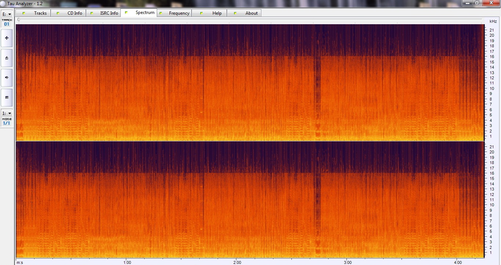Click the plus button in left sidebar
The image size is (501, 265).
[x=7, y=38]
